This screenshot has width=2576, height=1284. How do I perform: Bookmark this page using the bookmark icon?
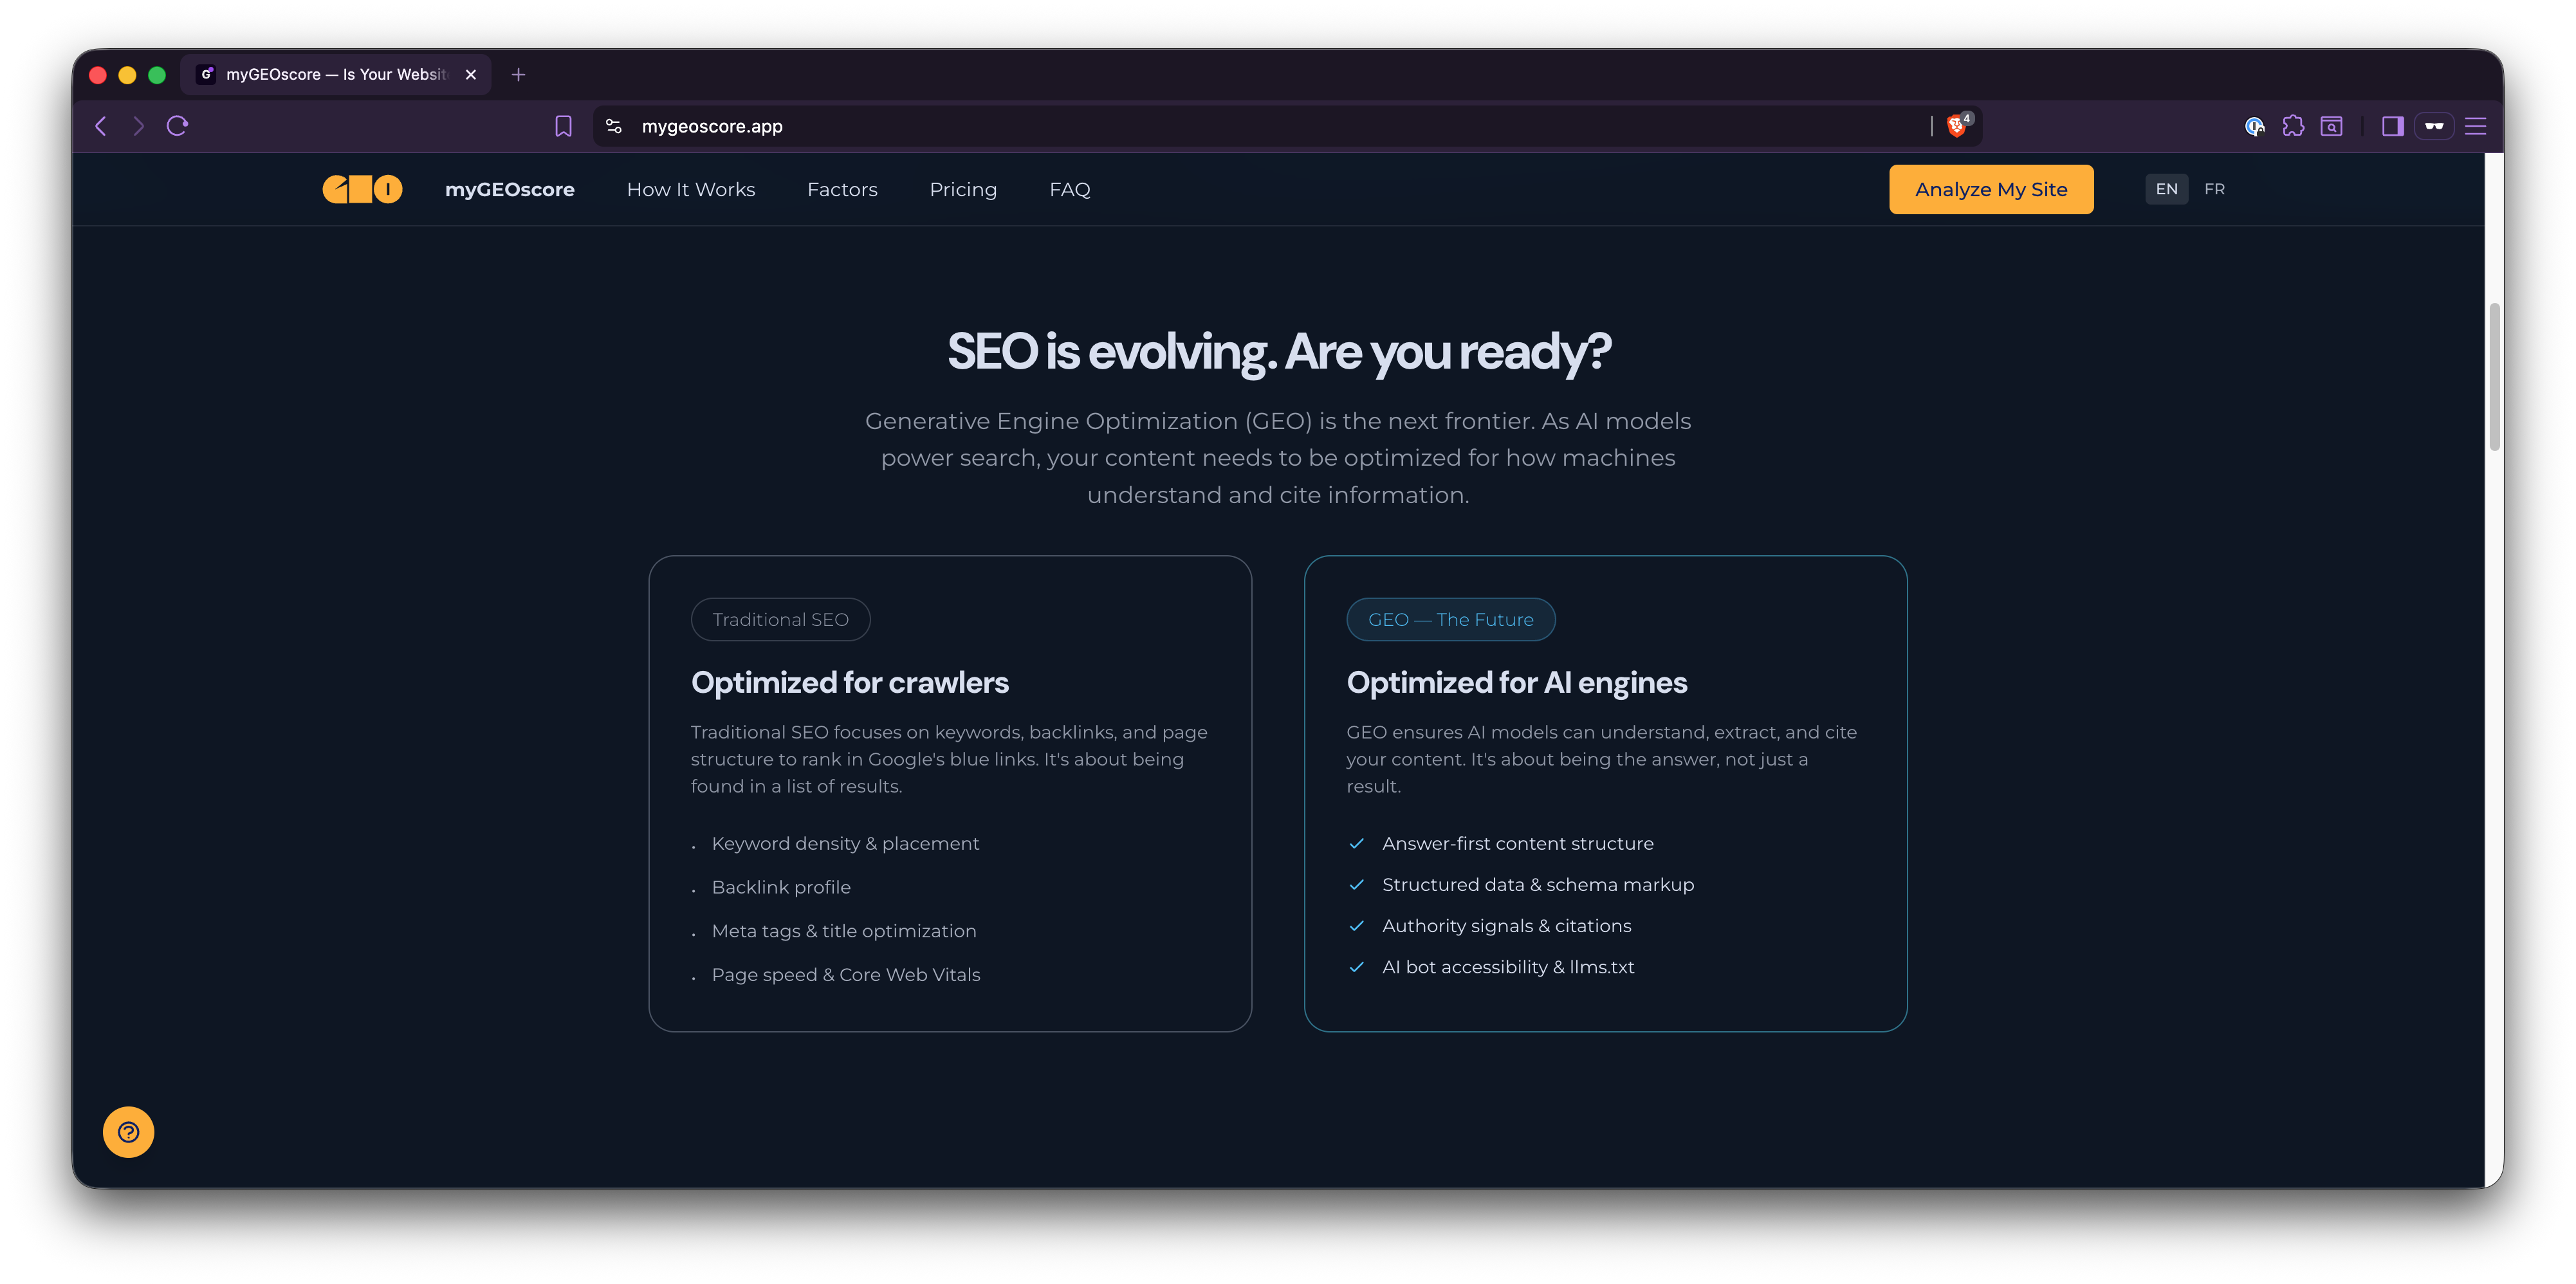point(563,126)
